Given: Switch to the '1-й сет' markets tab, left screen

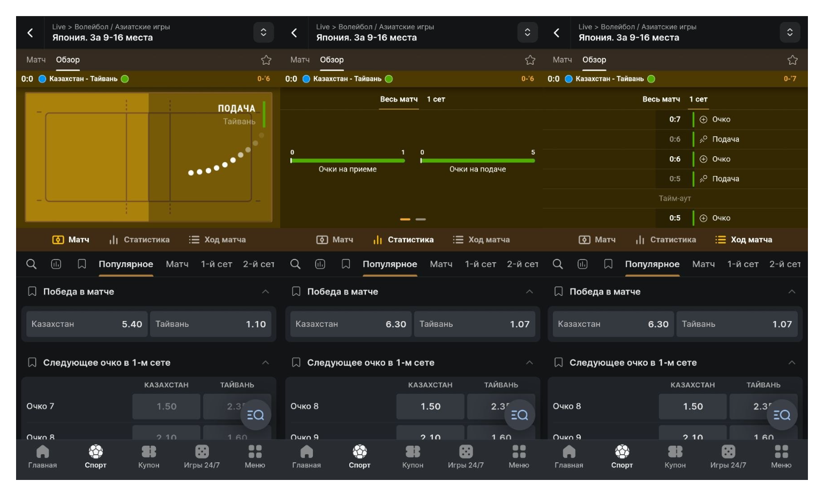Looking at the screenshot, I should point(216,264).
